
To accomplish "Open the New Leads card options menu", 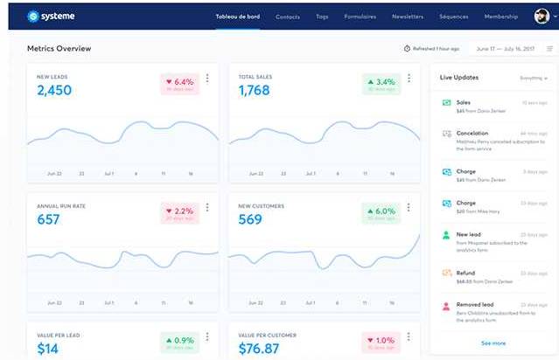I will (207, 79).
